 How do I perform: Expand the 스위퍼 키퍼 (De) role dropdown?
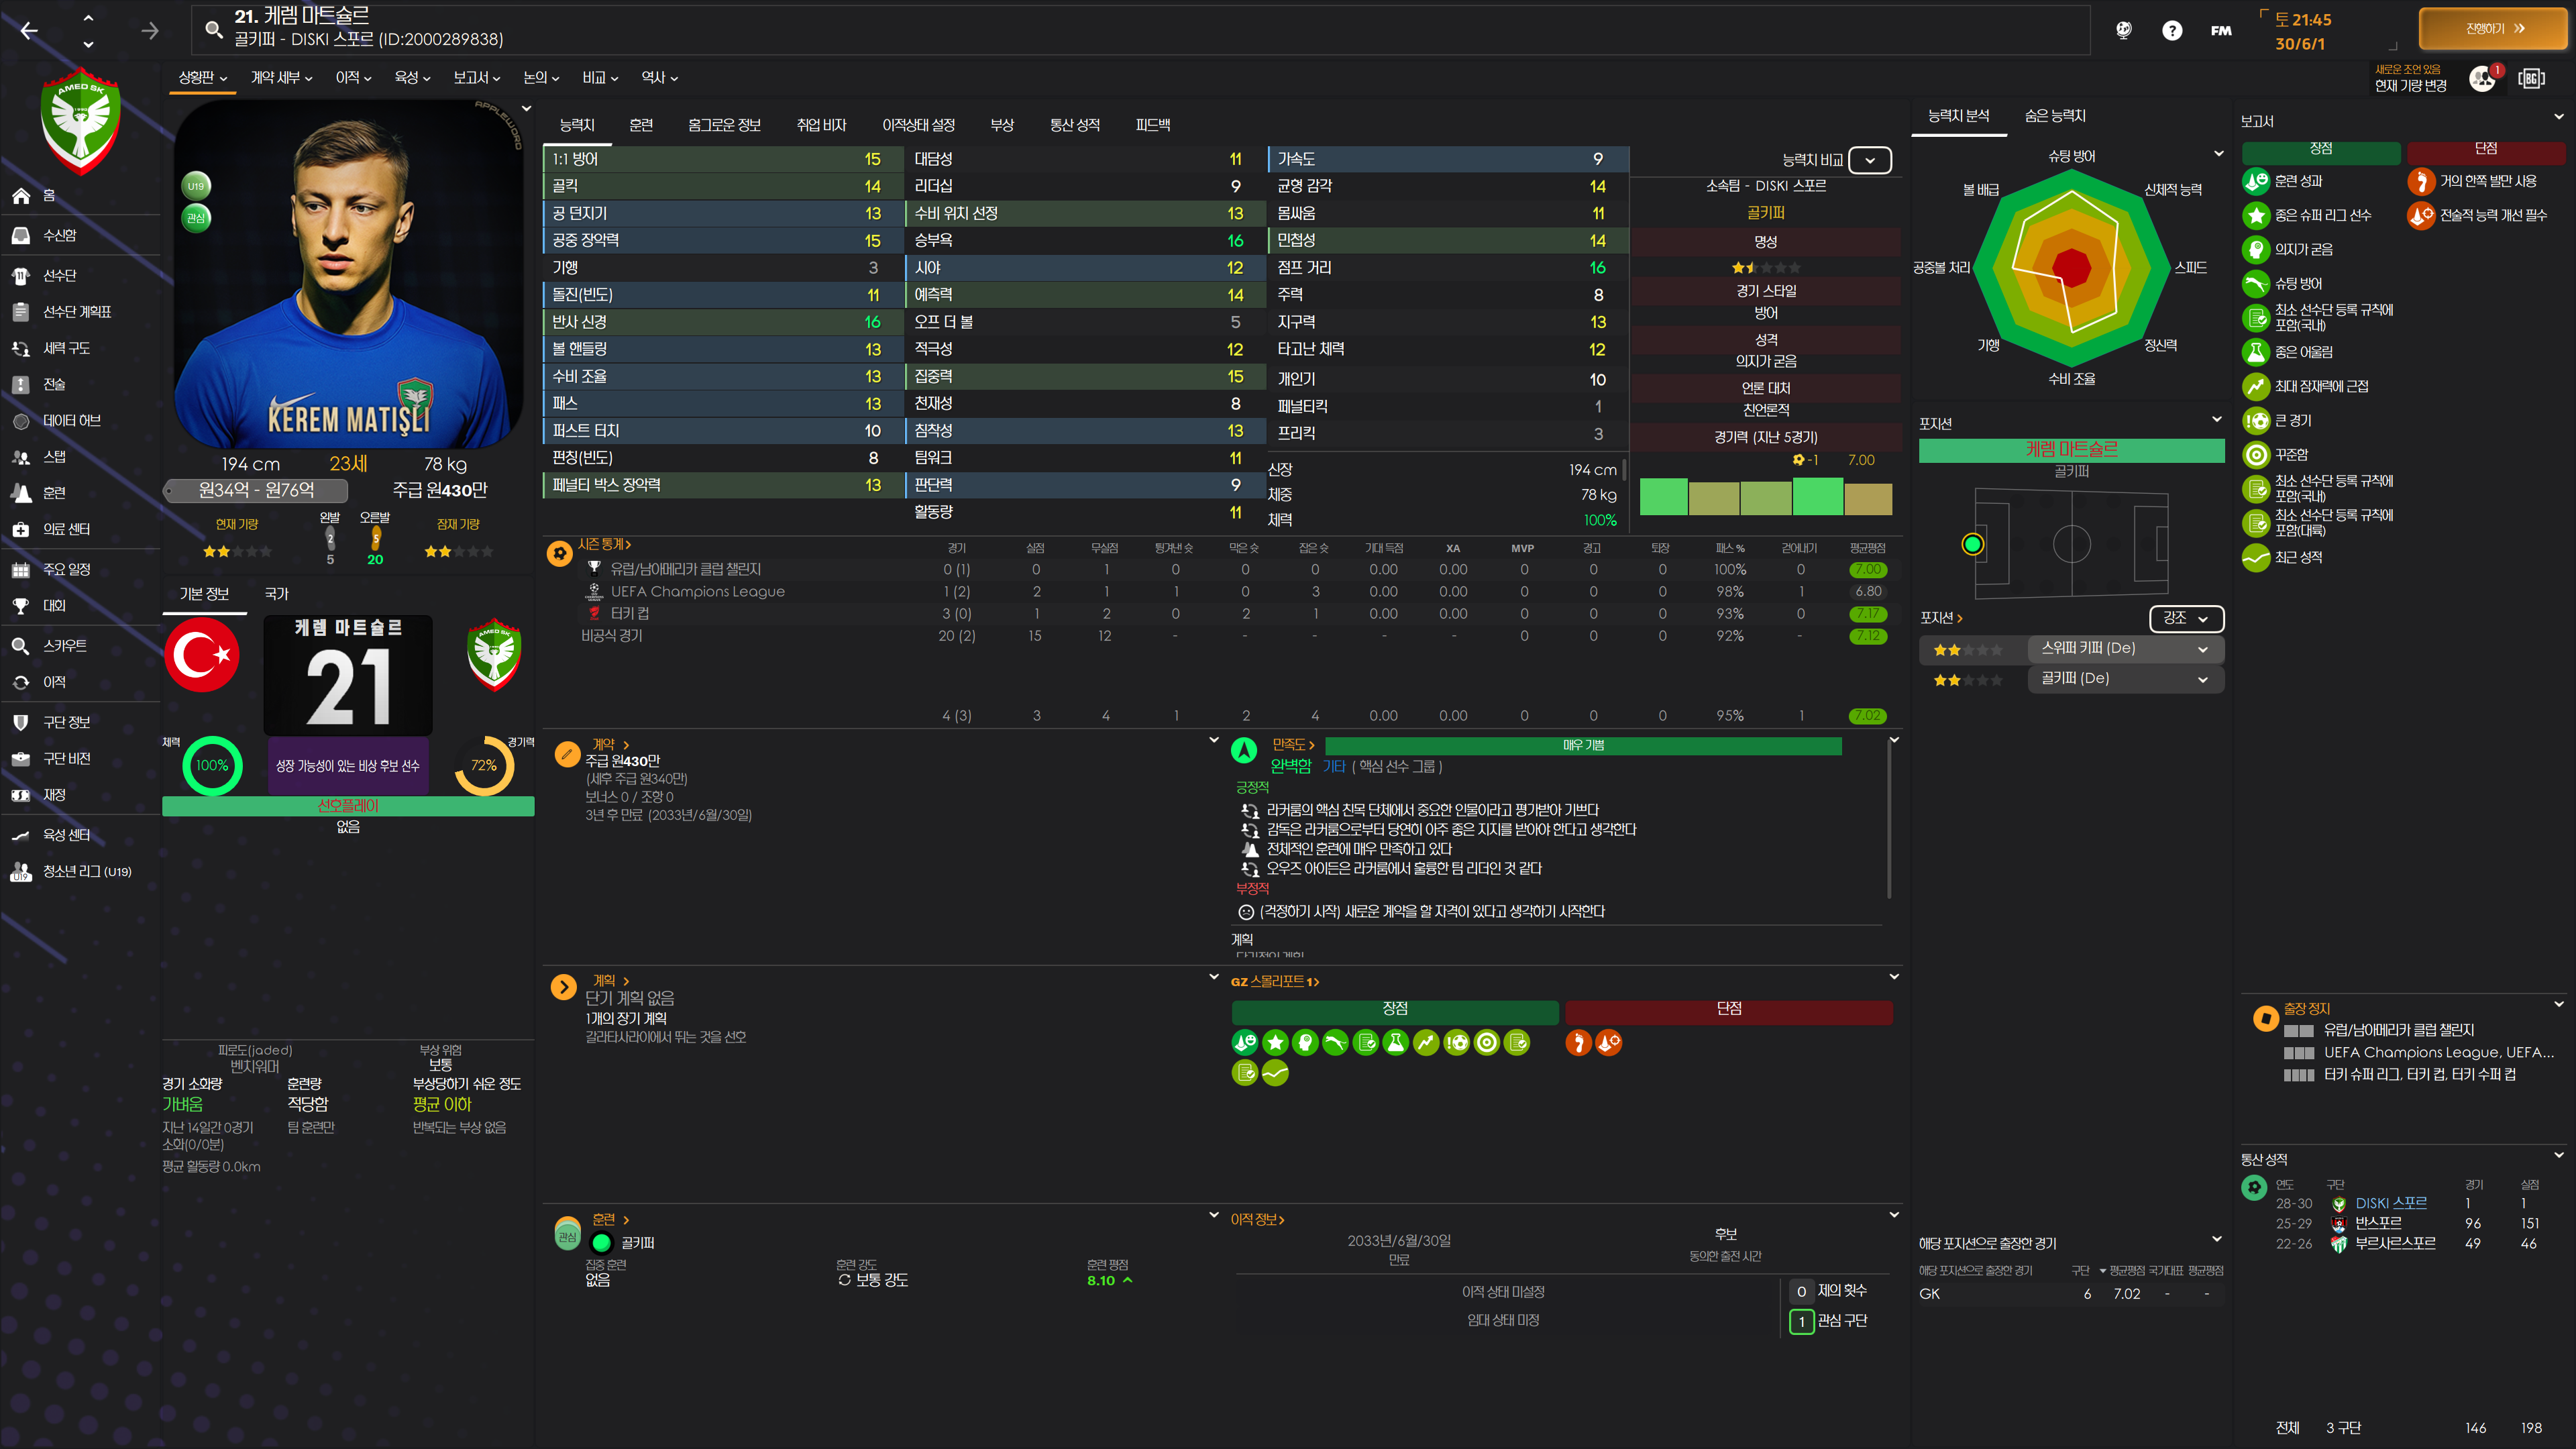click(x=2124, y=649)
